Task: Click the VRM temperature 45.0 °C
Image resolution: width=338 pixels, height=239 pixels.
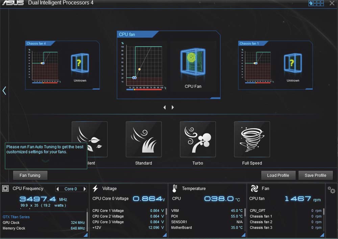Action: click(x=237, y=211)
